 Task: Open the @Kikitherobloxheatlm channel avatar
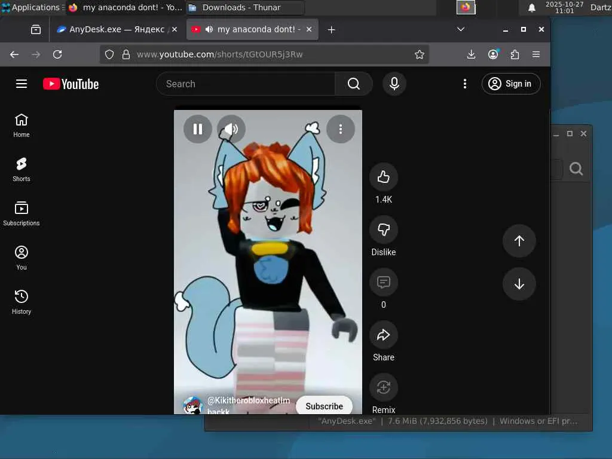pyautogui.click(x=193, y=406)
